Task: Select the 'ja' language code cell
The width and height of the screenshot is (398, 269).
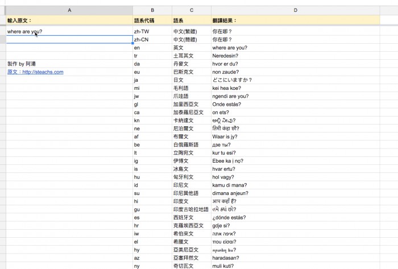Action: coord(152,80)
